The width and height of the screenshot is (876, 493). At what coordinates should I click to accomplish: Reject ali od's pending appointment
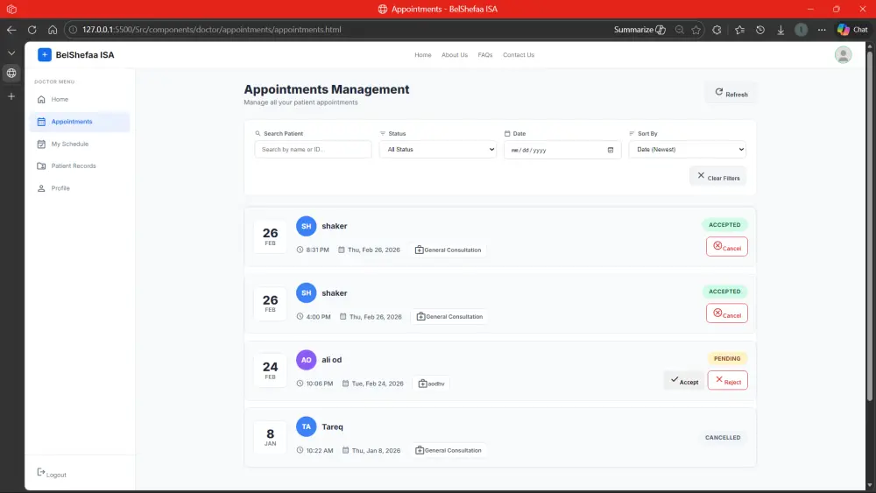(727, 381)
